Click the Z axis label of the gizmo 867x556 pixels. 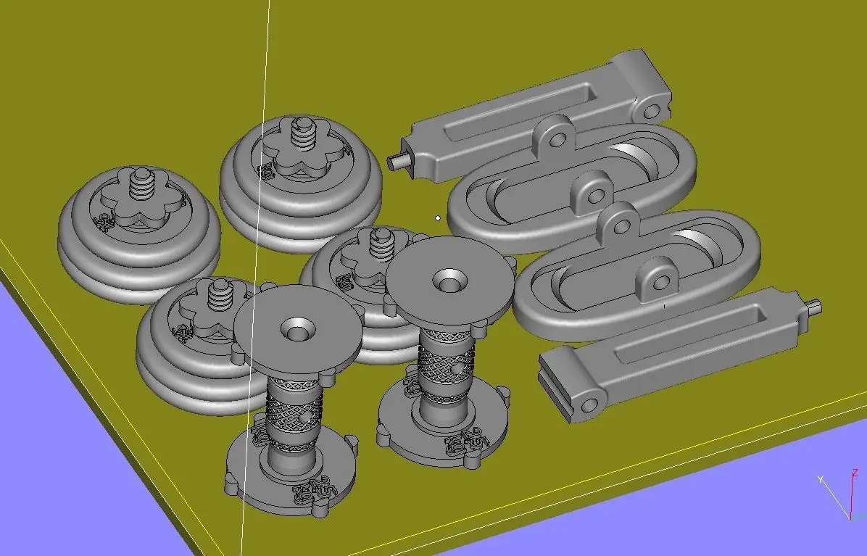tap(855, 473)
